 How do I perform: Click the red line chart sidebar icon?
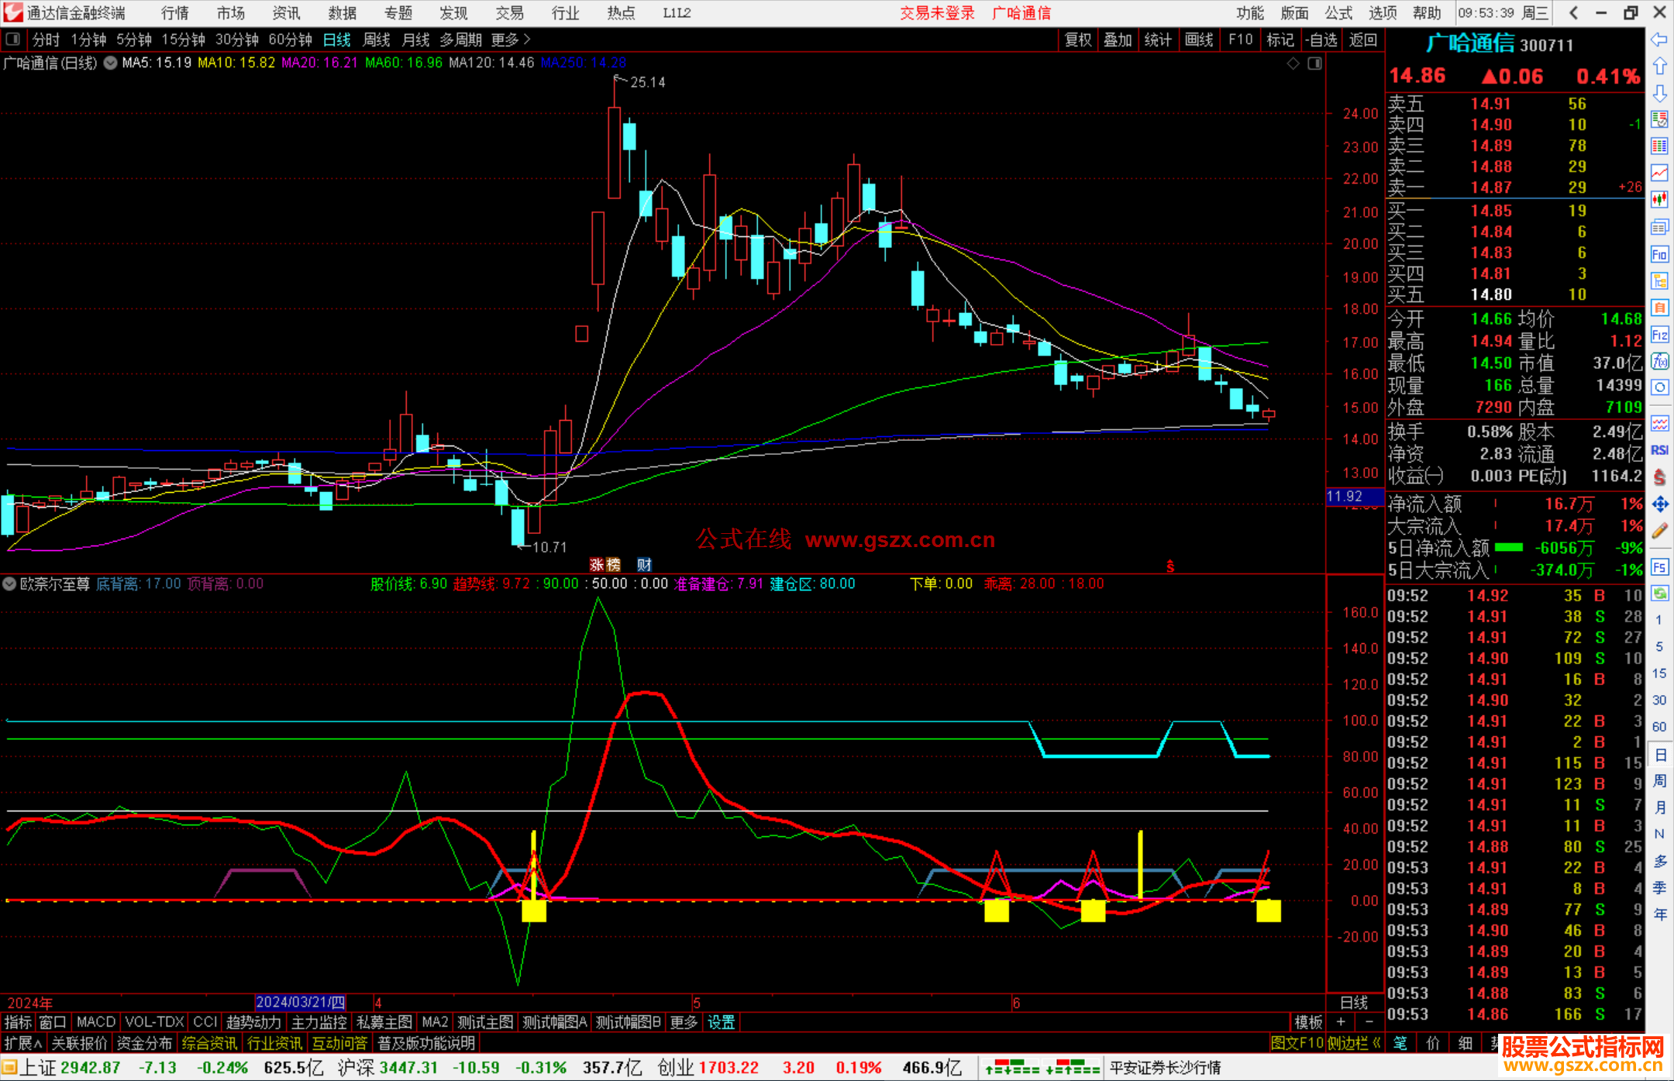(1659, 173)
